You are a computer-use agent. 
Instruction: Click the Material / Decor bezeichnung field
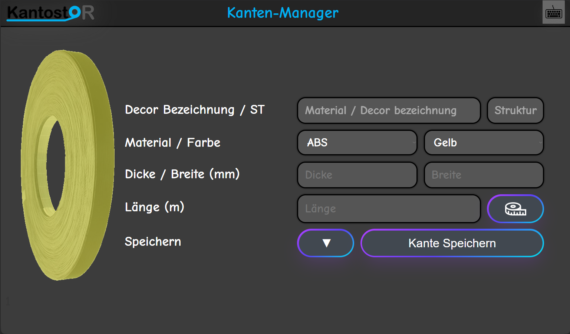coord(388,110)
